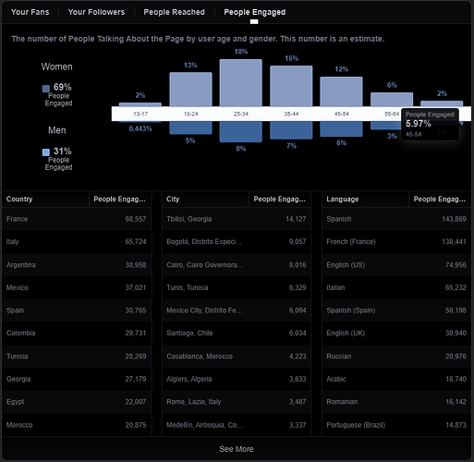Click the women 55-64 bar showing 6%
Screen dimensions: 474x462
point(392,100)
